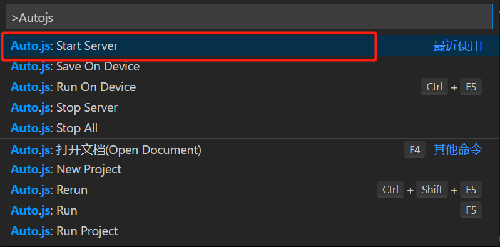Viewport: 500px width, 247px height.
Task: Select the Auto.js: Run Project command
Action: point(249,231)
